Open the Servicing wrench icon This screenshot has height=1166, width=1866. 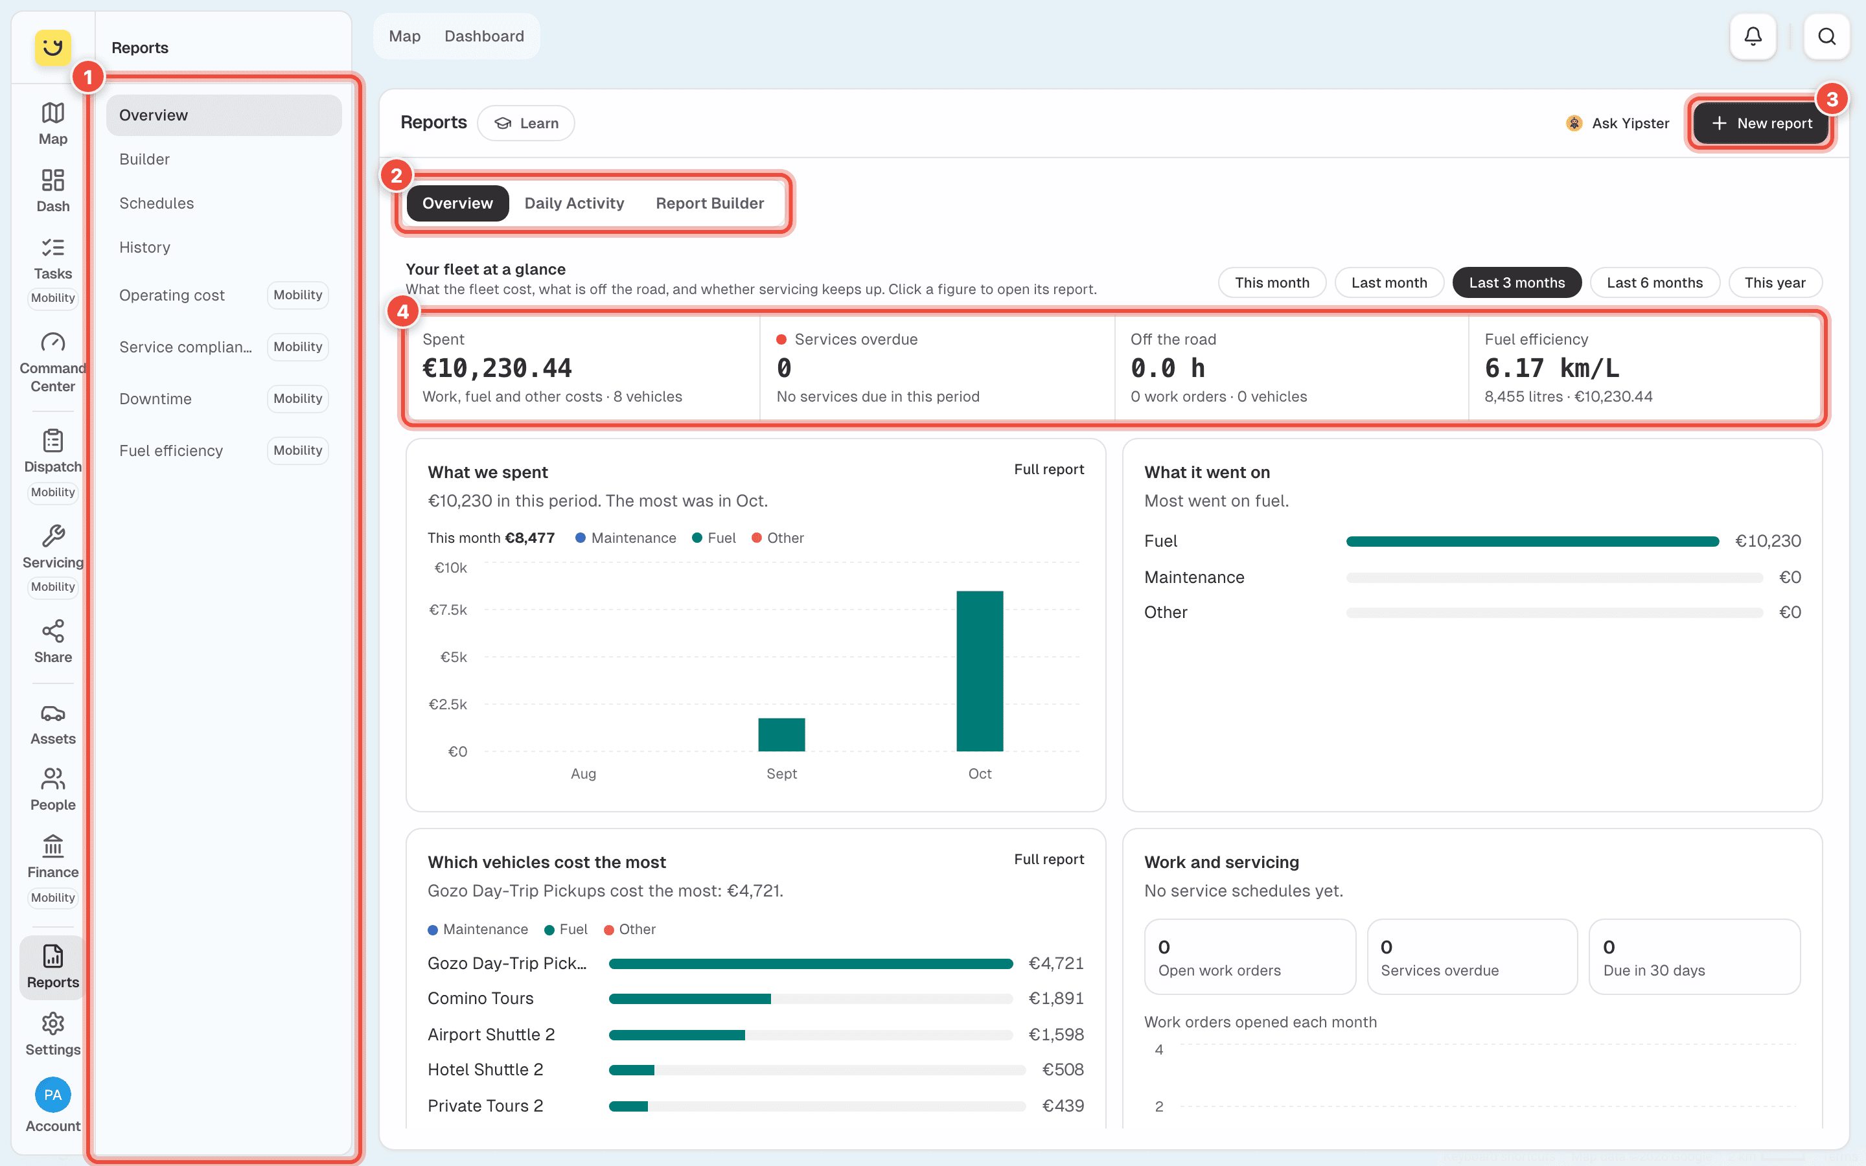(x=52, y=536)
